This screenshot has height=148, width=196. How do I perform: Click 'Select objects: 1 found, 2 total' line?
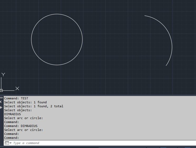click(x=34, y=106)
